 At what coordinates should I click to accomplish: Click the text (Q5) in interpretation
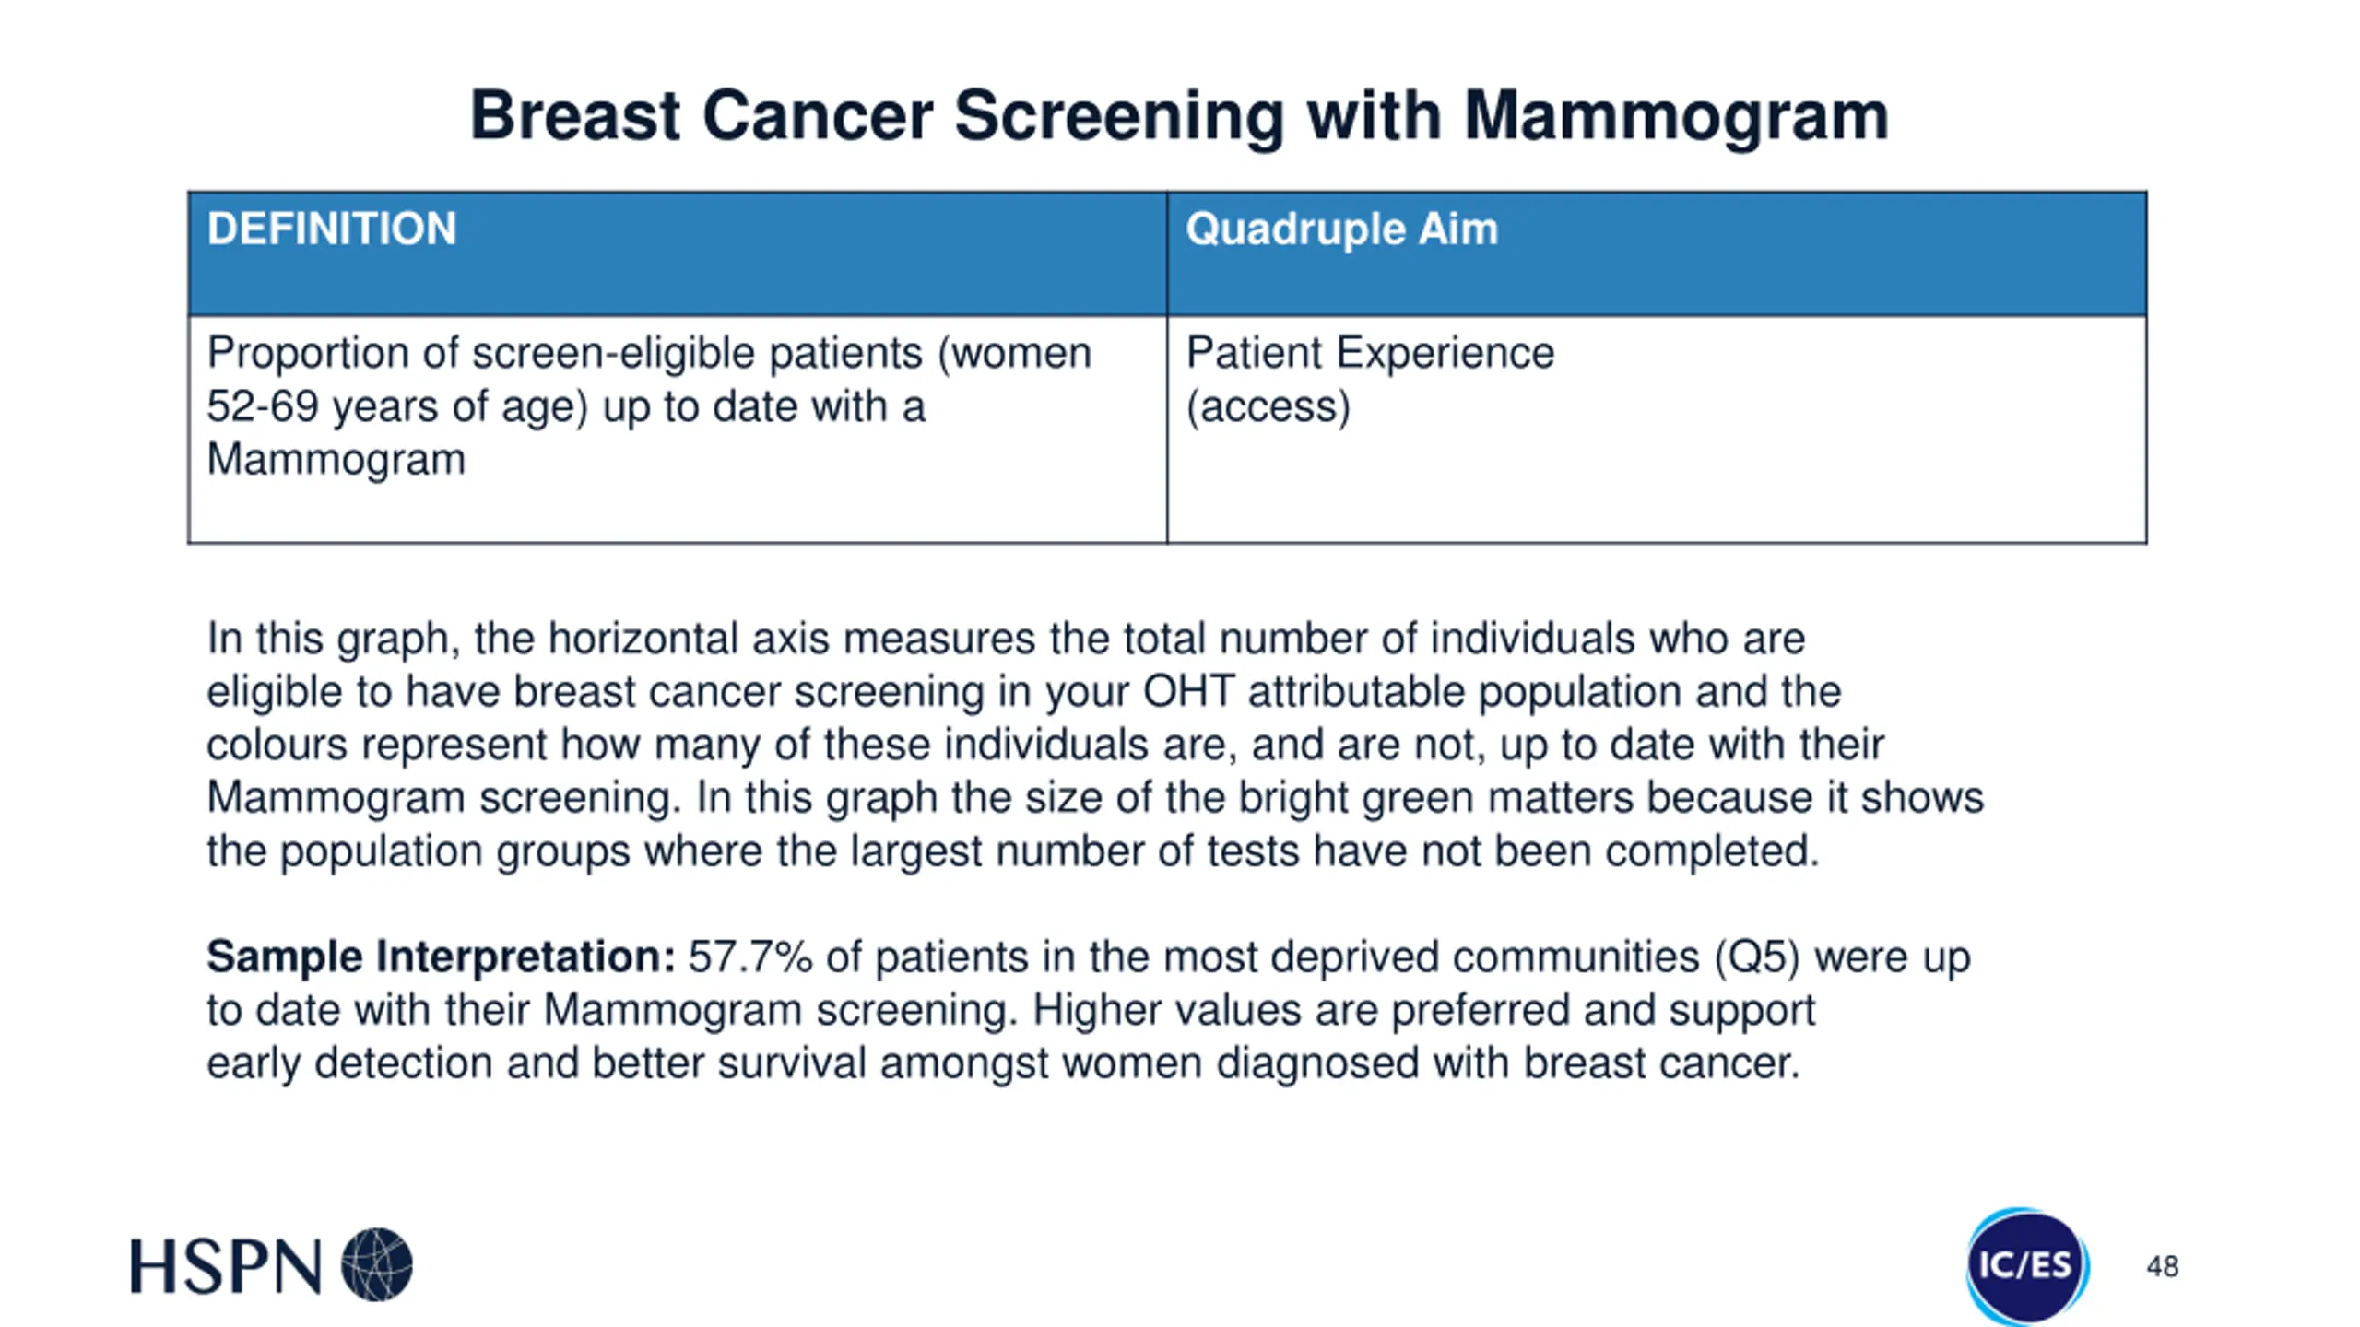[1757, 957]
